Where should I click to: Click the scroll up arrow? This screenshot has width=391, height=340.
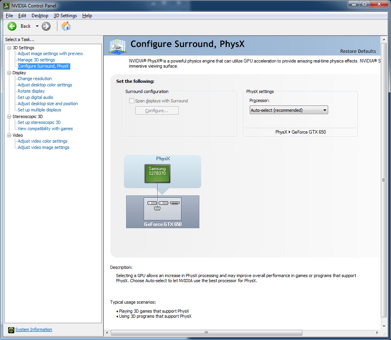coord(384,39)
